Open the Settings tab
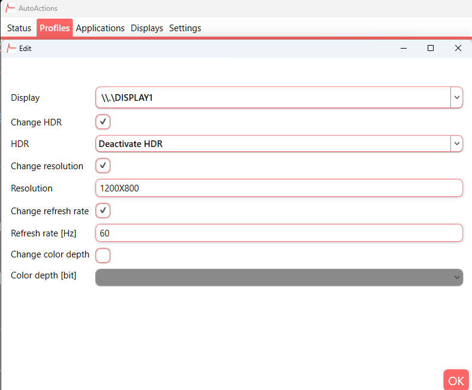 pos(185,28)
